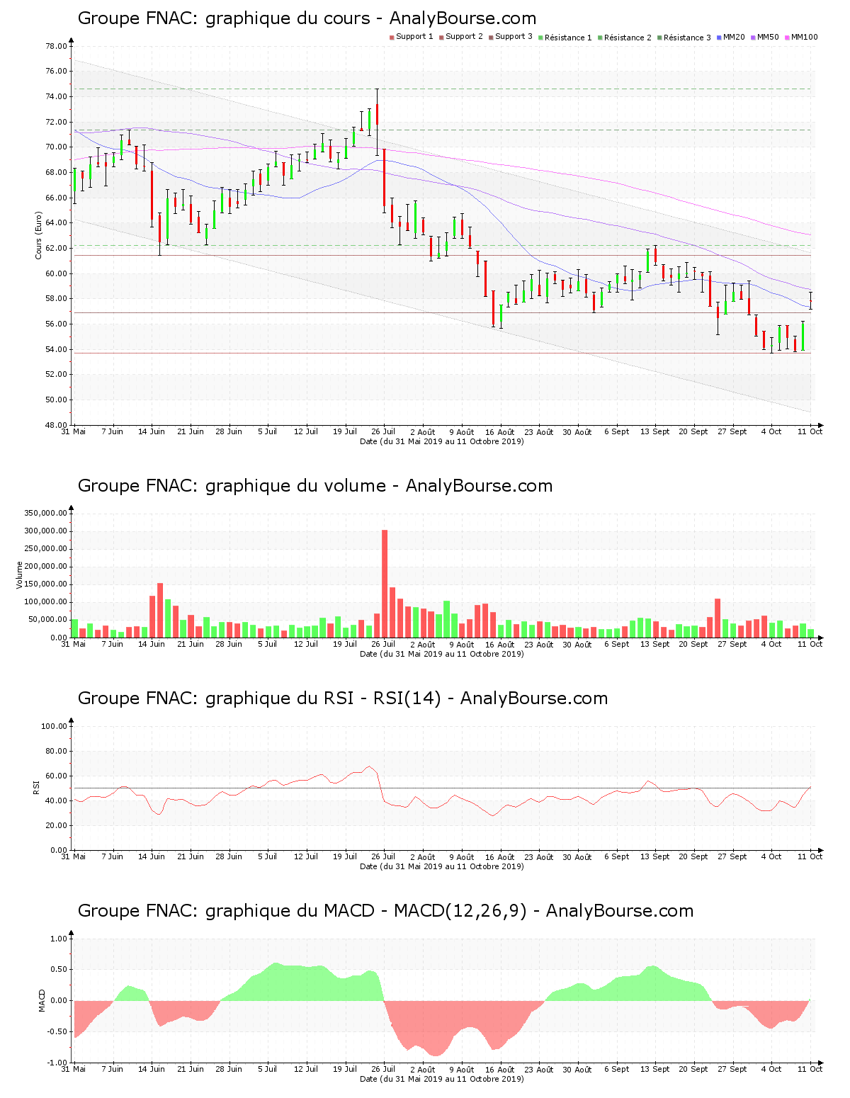850x1098 pixels.
Task: Click the date range caption below MACD chart
Action: 442,1079
